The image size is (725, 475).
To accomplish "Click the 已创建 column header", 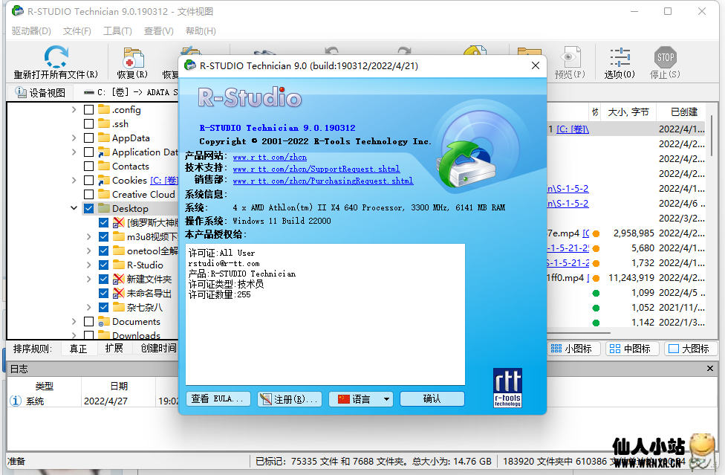I will pos(684,112).
